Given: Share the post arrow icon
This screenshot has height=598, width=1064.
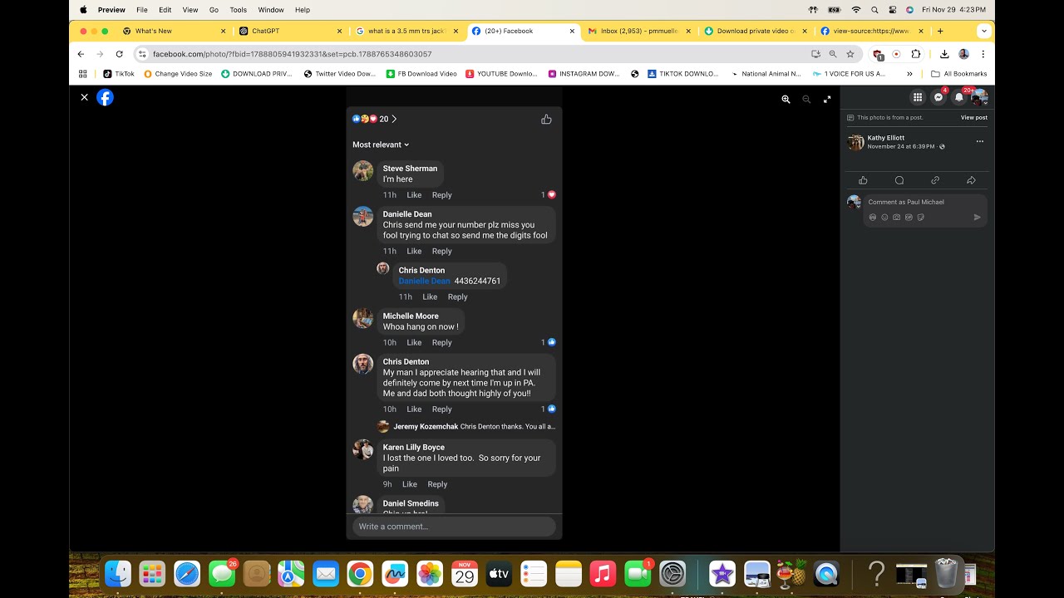Looking at the screenshot, I should pyautogui.click(x=971, y=180).
